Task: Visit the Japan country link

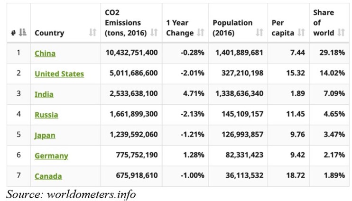Action: point(45,135)
